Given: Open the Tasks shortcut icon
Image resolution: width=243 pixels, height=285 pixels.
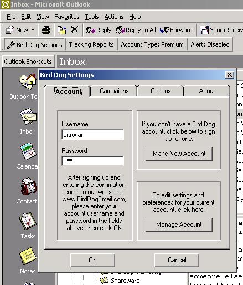Looking at the screenshot, I should click(x=28, y=221).
